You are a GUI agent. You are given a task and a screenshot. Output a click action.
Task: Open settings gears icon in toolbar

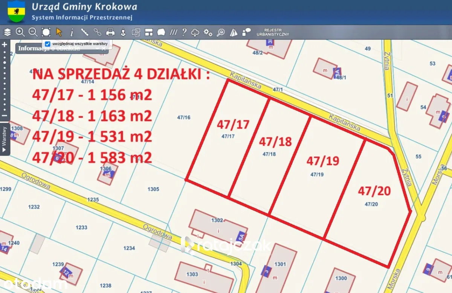point(208,32)
